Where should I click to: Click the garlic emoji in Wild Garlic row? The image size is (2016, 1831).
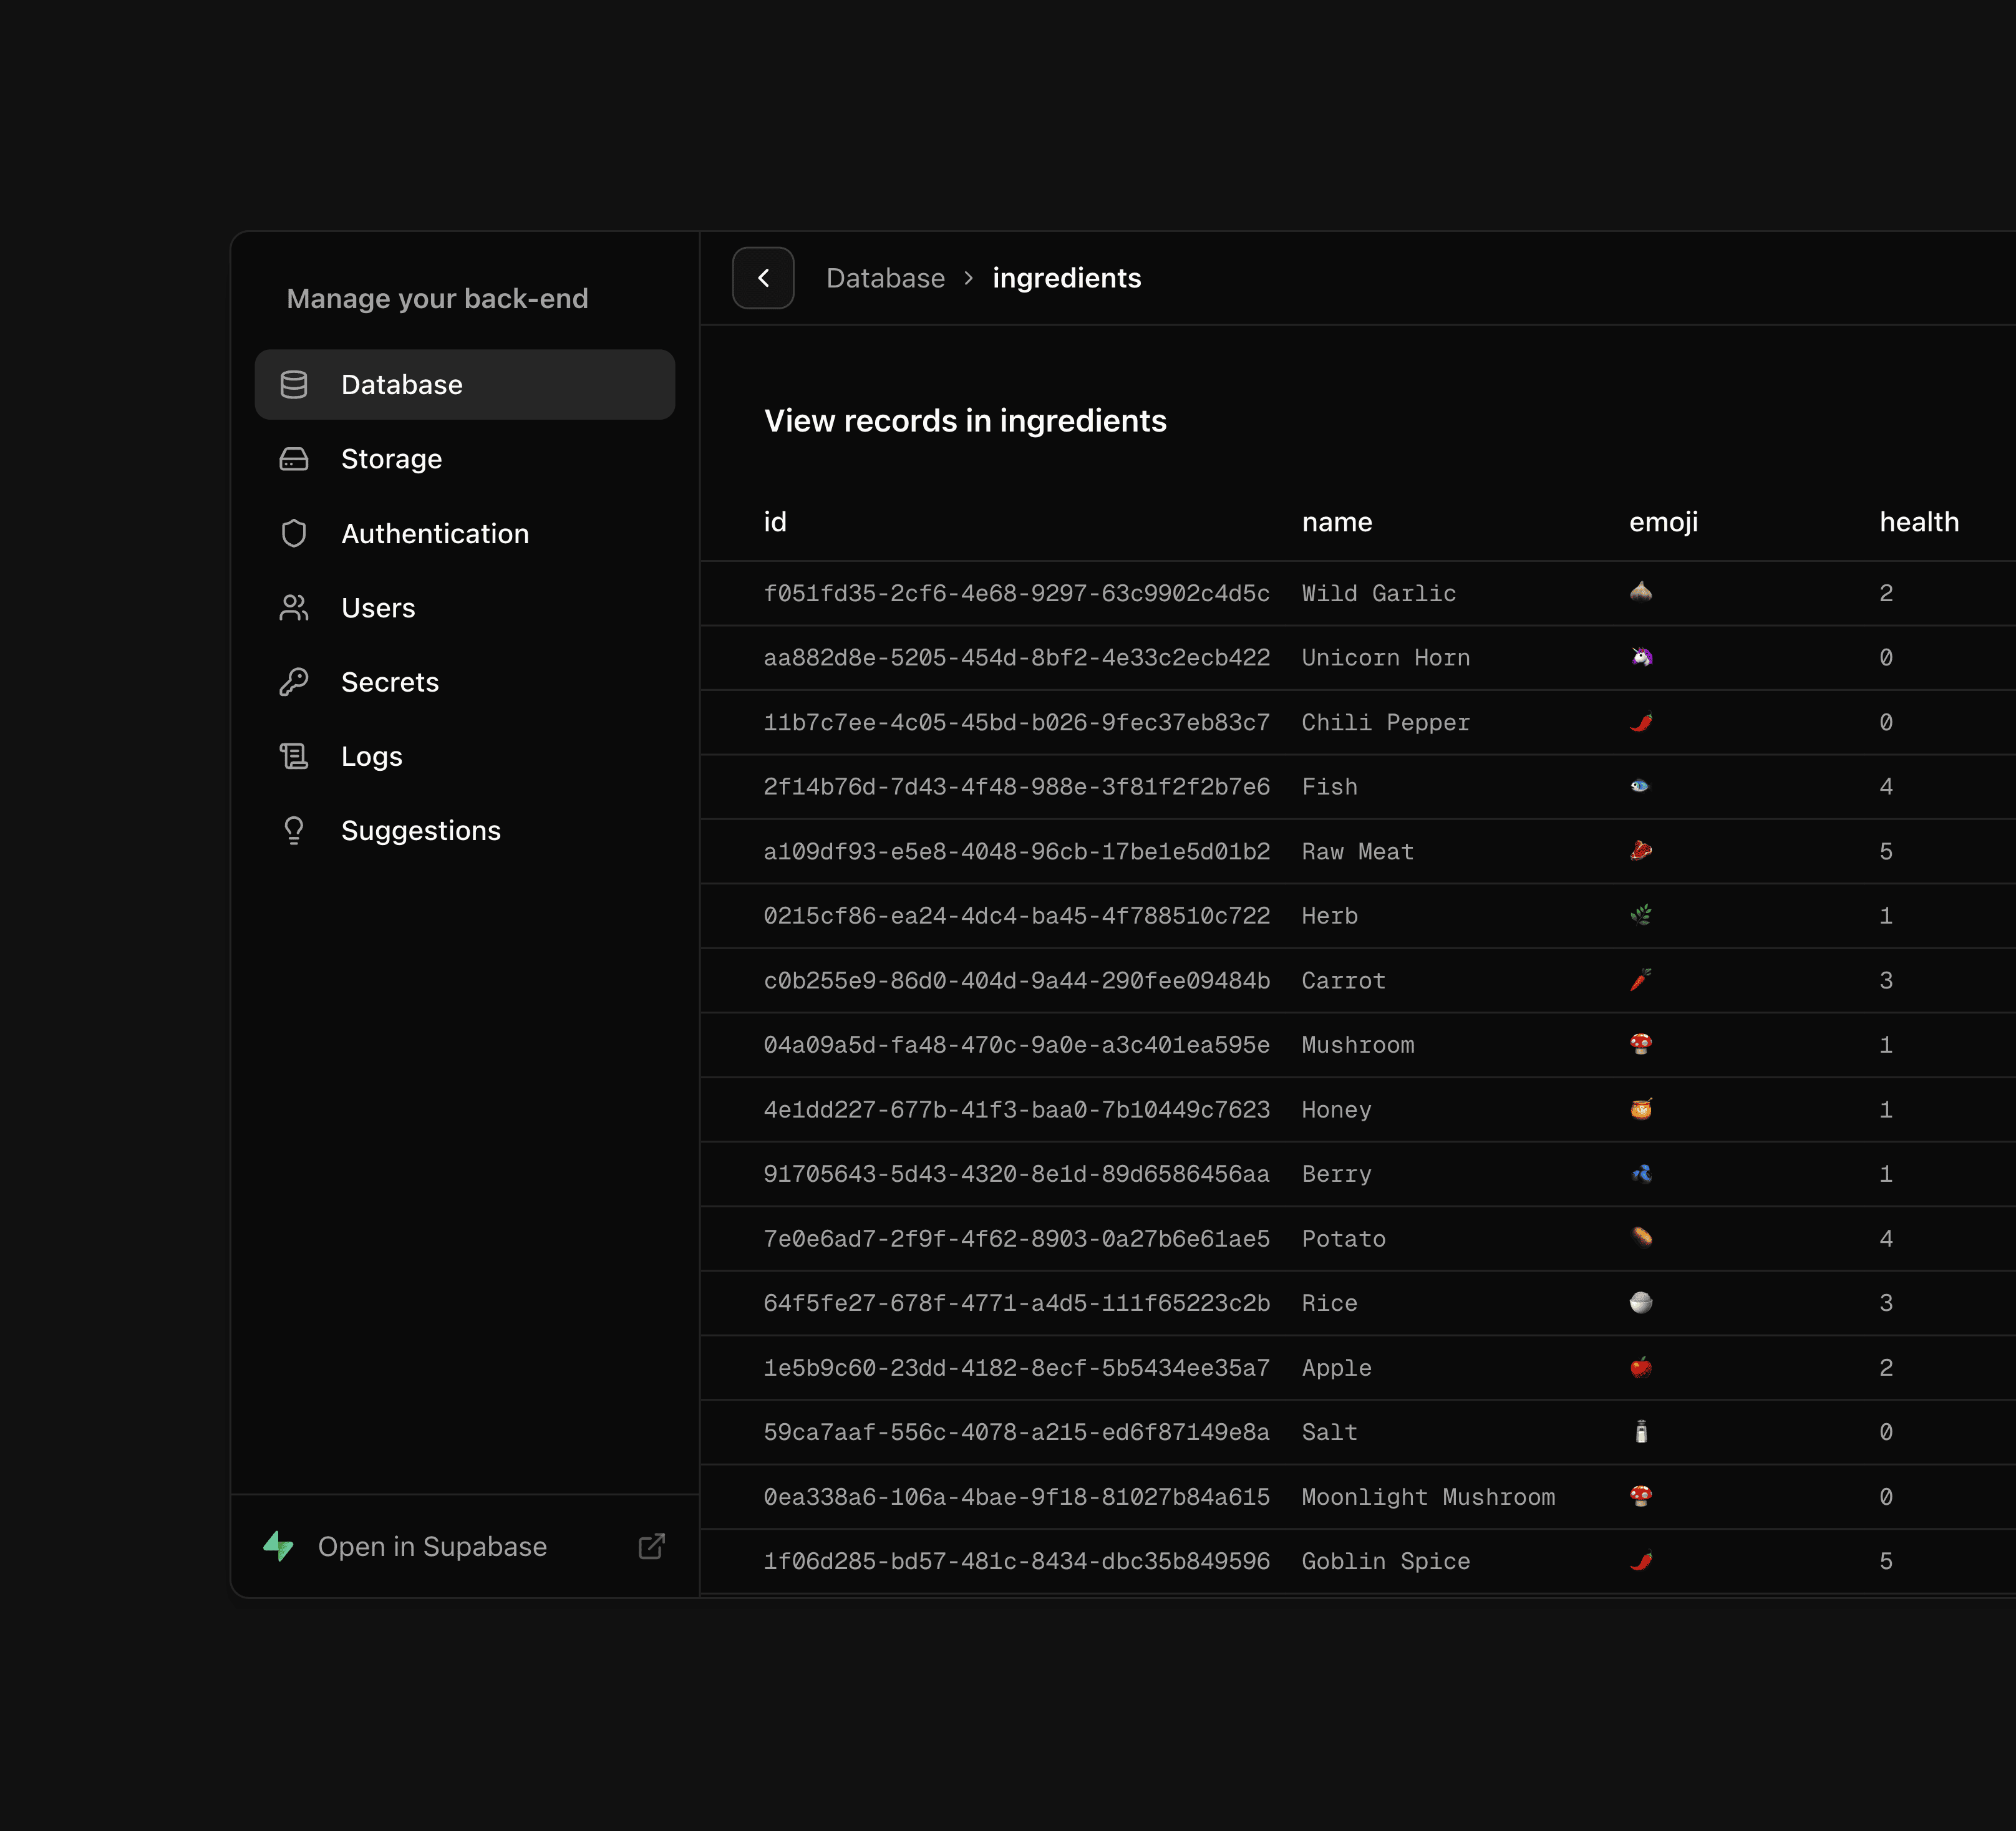(x=1641, y=592)
